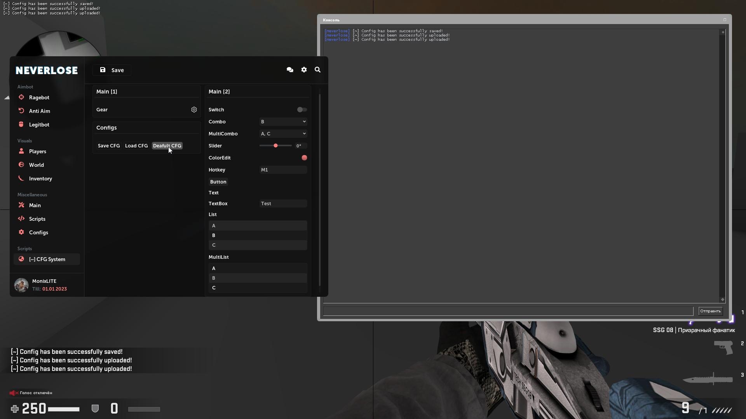Select item C in the MultiList

pyautogui.click(x=258, y=287)
